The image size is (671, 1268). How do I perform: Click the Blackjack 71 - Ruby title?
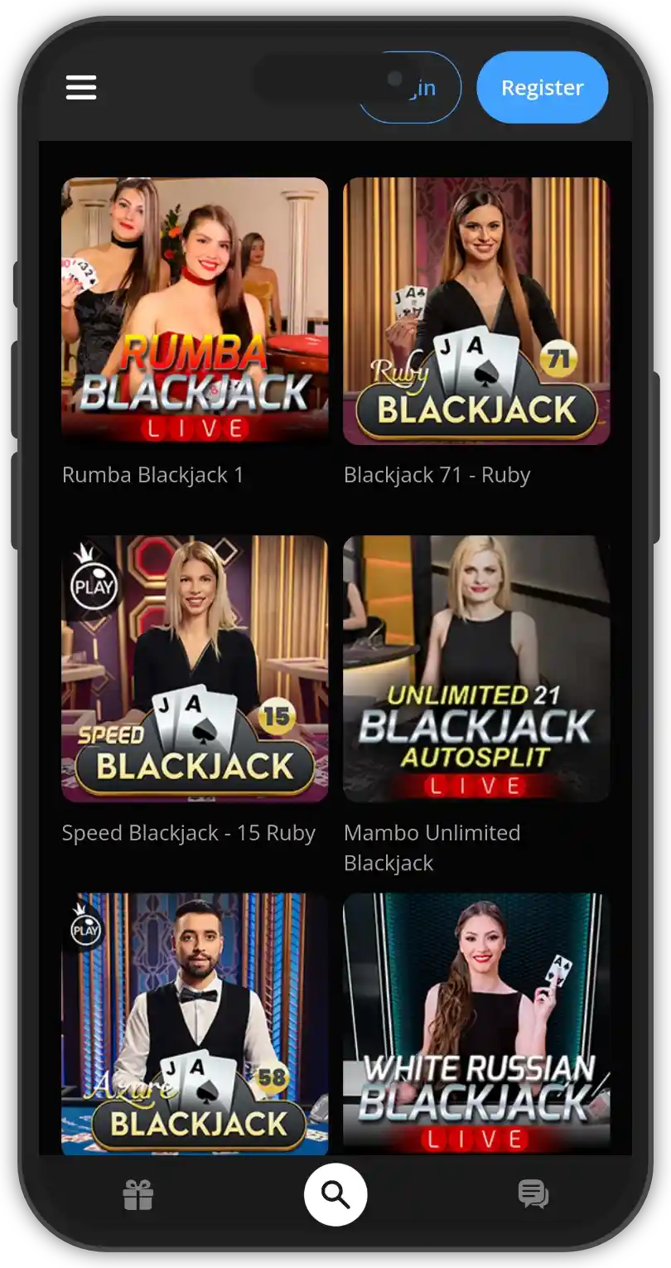point(437,475)
